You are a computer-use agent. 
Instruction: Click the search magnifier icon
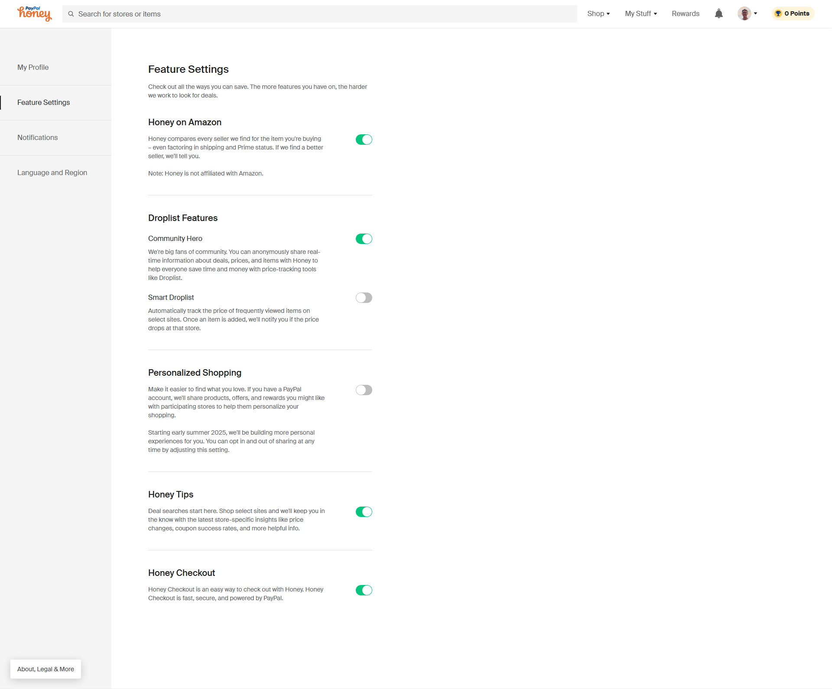pyautogui.click(x=71, y=14)
